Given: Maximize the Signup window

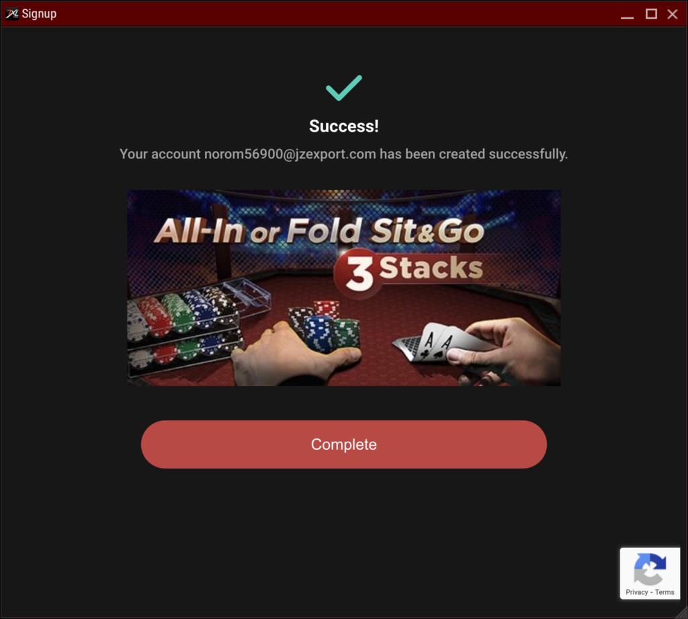Looking at the screenshot, I should click(651, 14).
